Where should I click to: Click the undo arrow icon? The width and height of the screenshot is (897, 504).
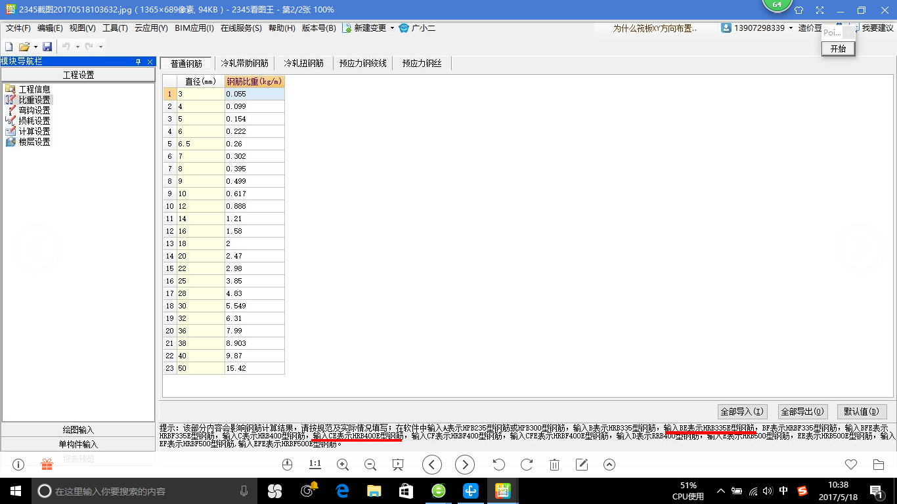66,47
